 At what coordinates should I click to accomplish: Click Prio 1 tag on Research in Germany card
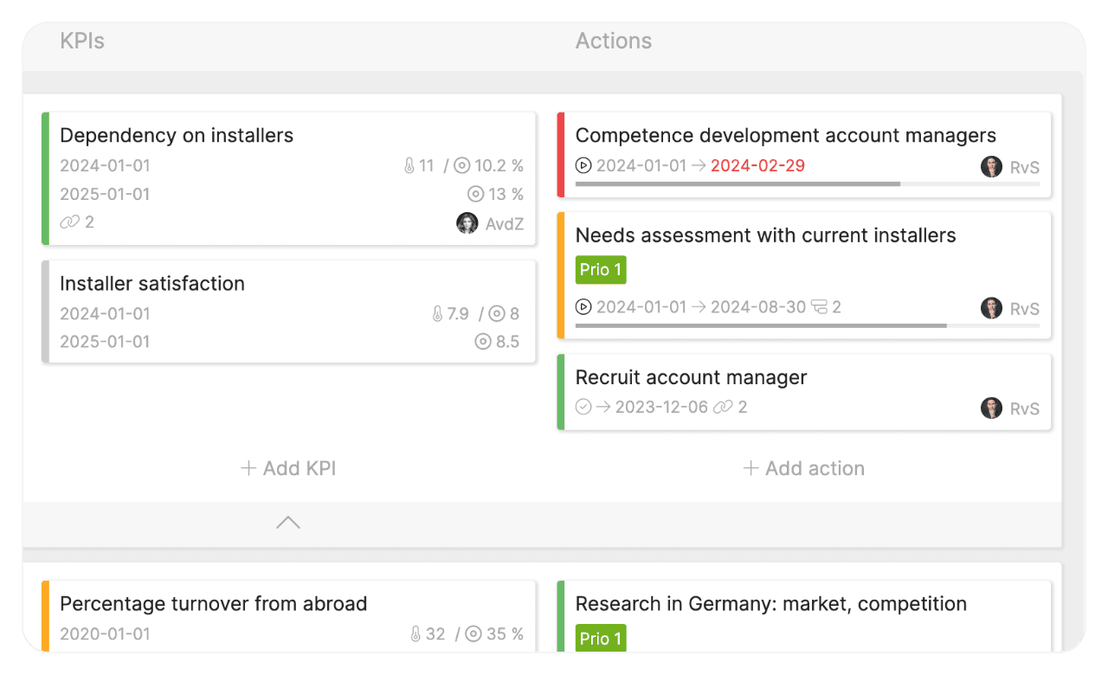tap(601, 639)
